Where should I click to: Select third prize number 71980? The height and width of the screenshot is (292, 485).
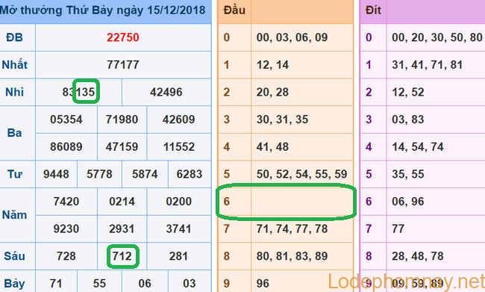pyautogui.click(x=122, y=119)
